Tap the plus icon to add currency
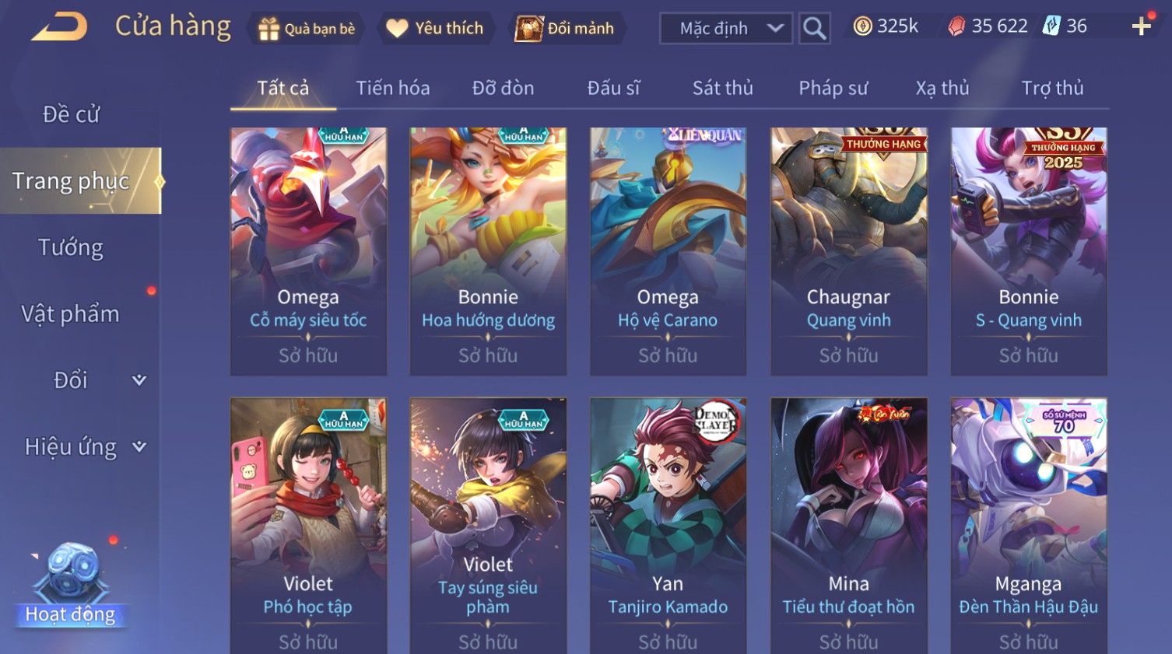Screen dimensions: 1172x654 (x=1141, y=26)
